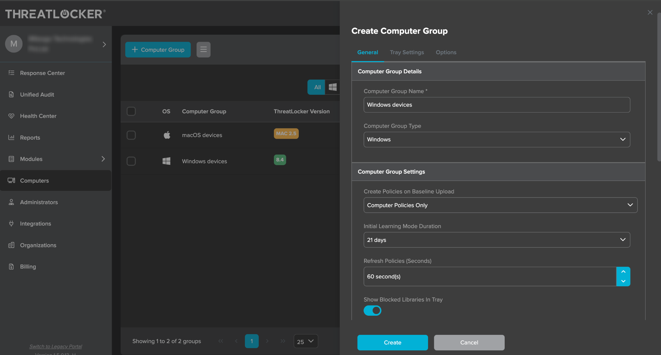
Task: Click Windows icon in Windows devices row
Action: tap(166, 161)
